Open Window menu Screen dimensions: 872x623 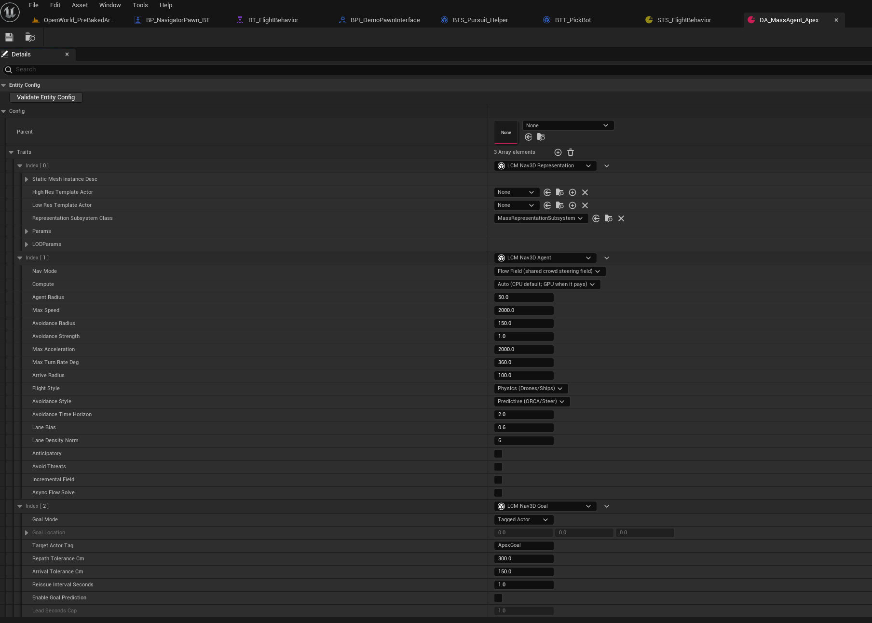(x=110, y=5)
